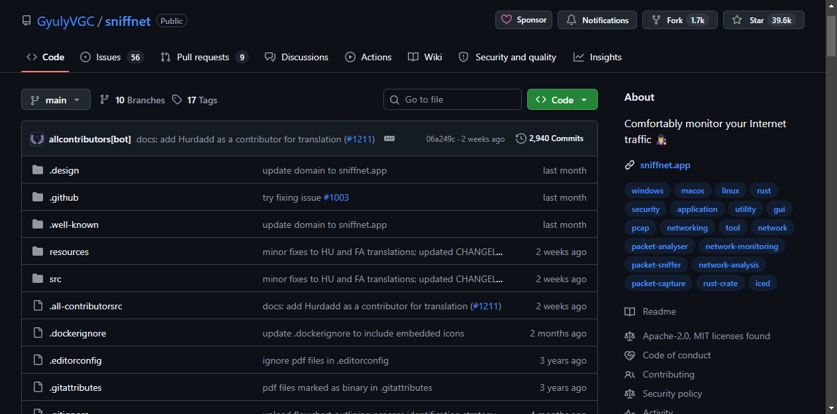Go to GyulyVGC owner profile
The width and height of the screenshot is (837, 414).
(66, 21)
